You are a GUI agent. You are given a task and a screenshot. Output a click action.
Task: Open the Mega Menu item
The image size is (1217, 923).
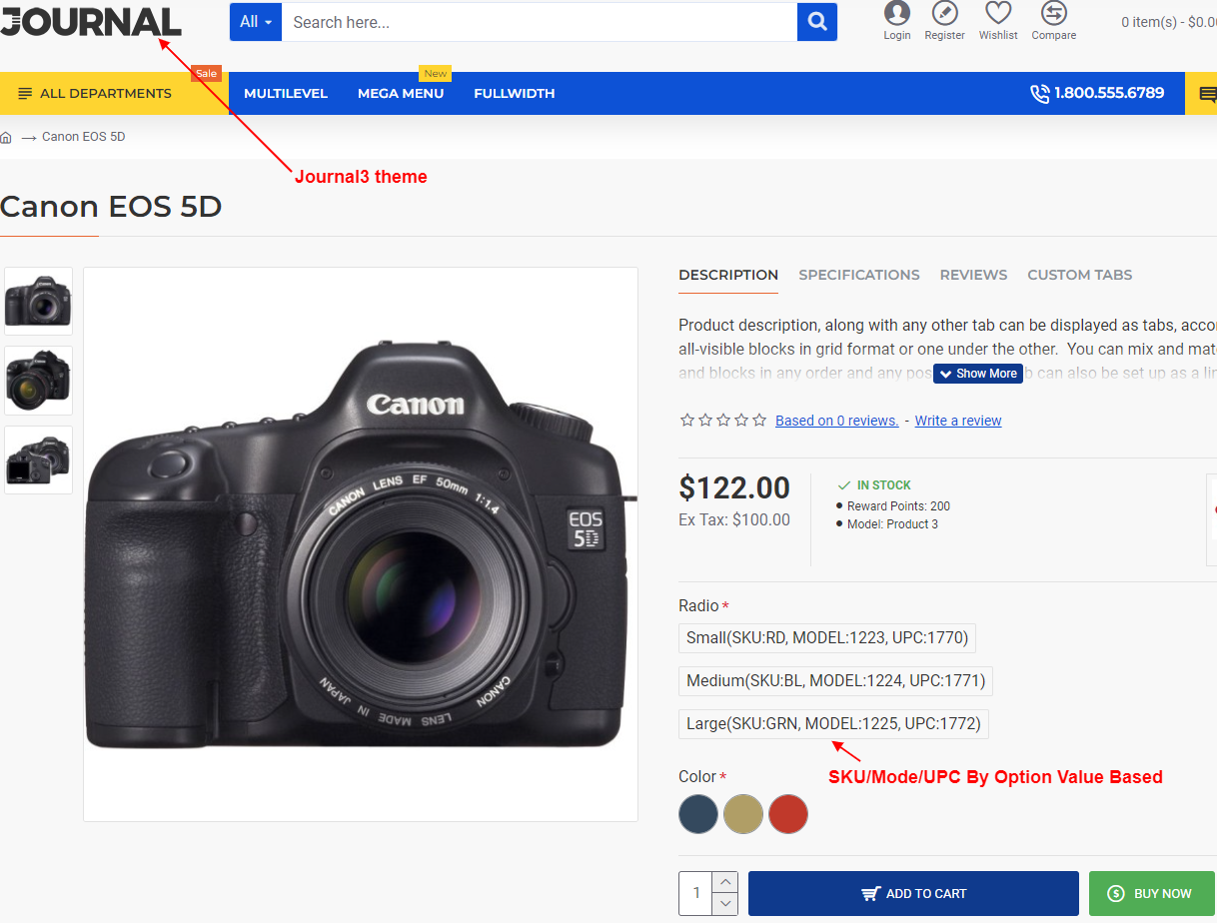[401, 93]
